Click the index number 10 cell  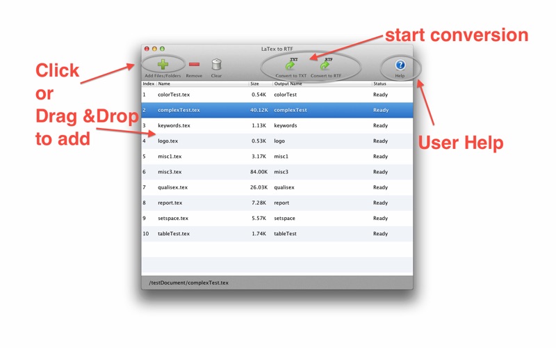click(146, 234)
